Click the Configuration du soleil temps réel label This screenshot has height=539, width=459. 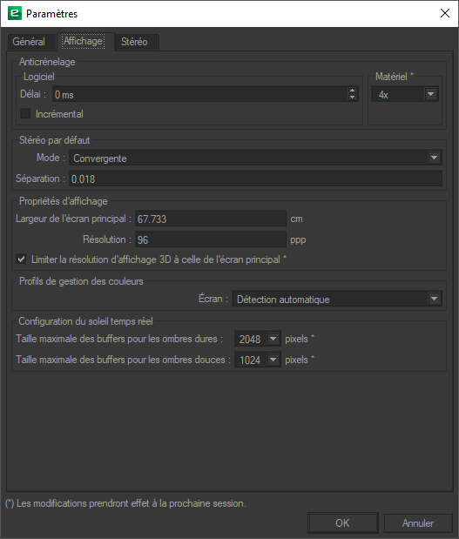pos(85,321)
